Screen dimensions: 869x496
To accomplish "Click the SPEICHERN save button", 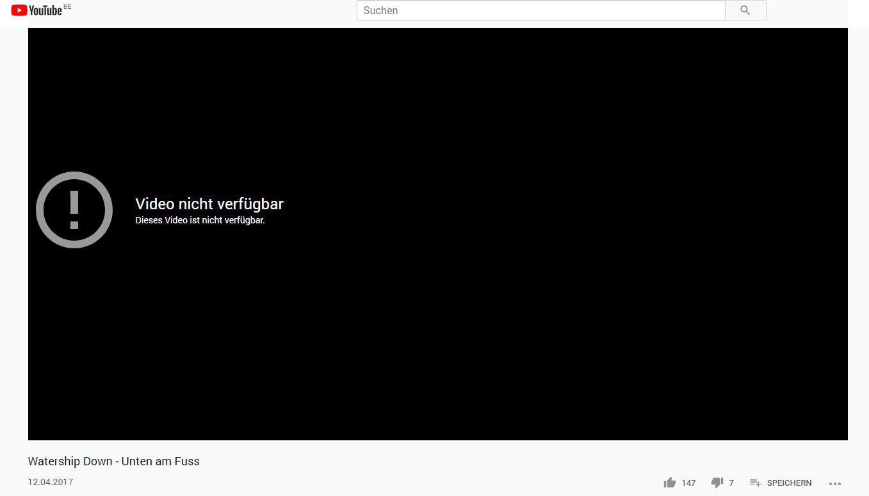I will (781, 483).
